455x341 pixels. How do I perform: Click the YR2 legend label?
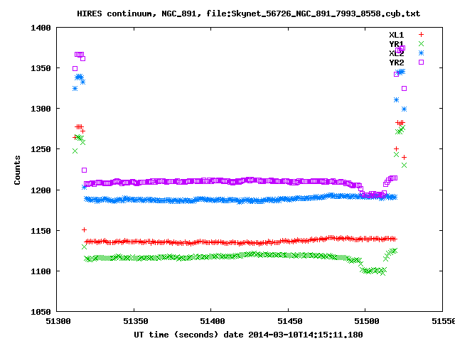[x=397, y=63]
